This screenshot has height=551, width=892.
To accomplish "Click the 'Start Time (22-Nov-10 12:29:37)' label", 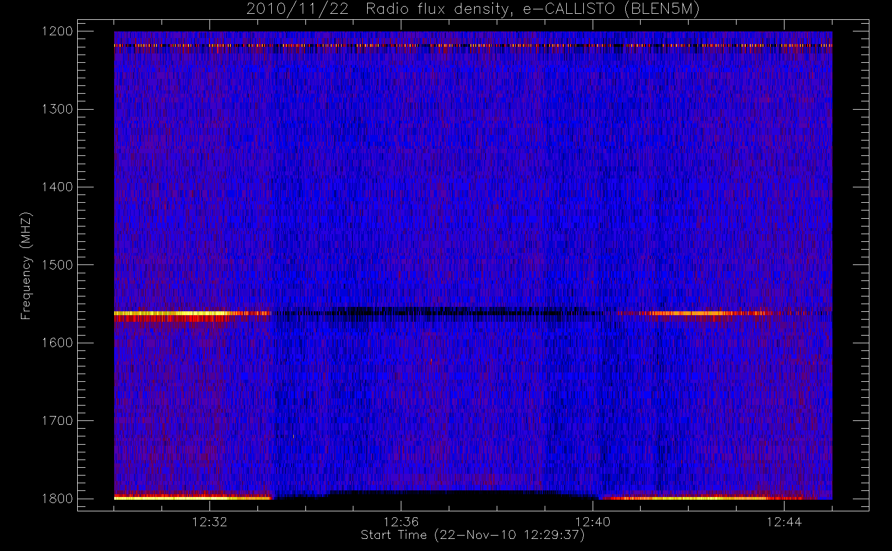I will click(473, 535).
